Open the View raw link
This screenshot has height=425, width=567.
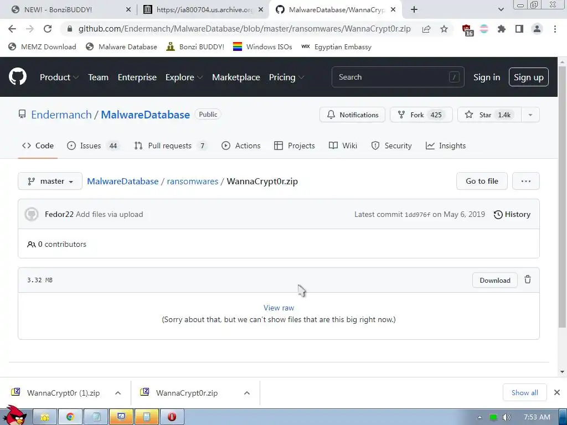(x=279, y=308)
